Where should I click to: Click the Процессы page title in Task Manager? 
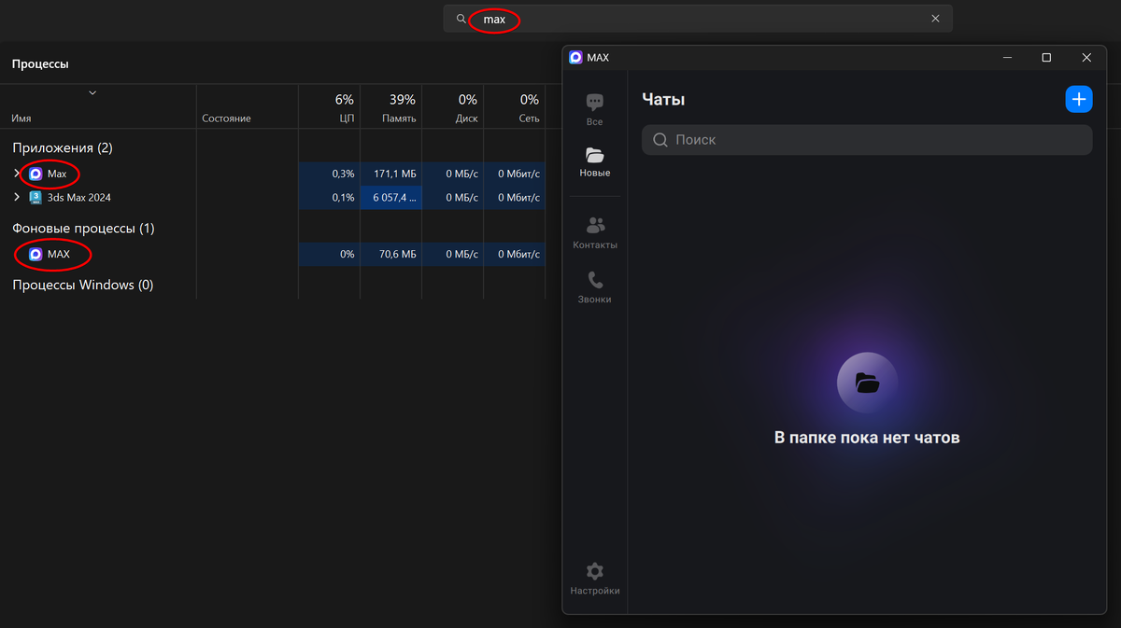click(x=40, y=64)
